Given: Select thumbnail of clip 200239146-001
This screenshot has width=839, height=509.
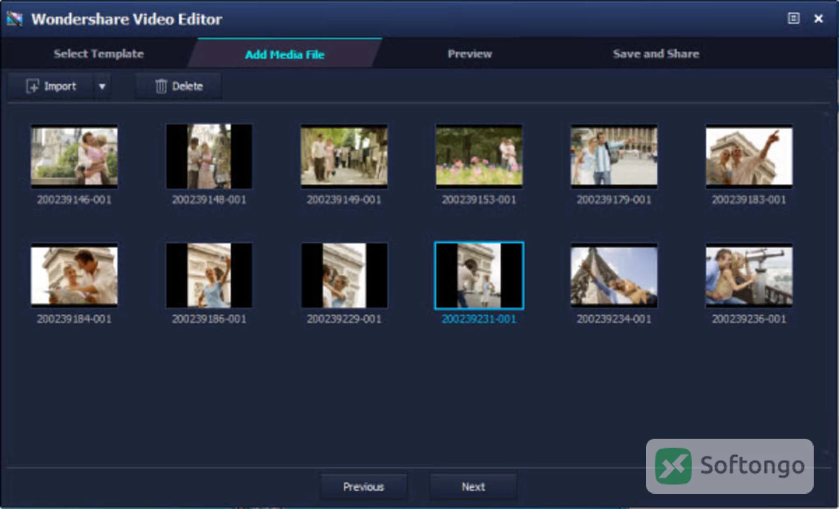Looking at the screenshot, I should point(74,156).
